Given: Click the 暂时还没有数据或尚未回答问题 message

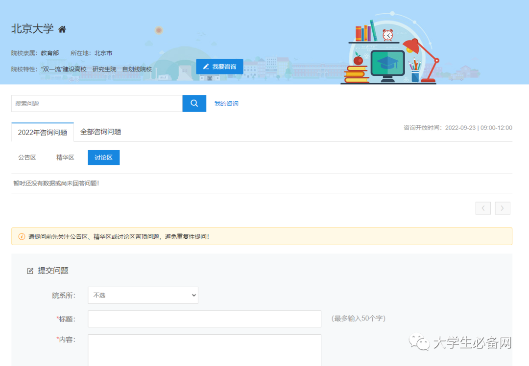Looking at the screenshot, I should tap(56, 183).
